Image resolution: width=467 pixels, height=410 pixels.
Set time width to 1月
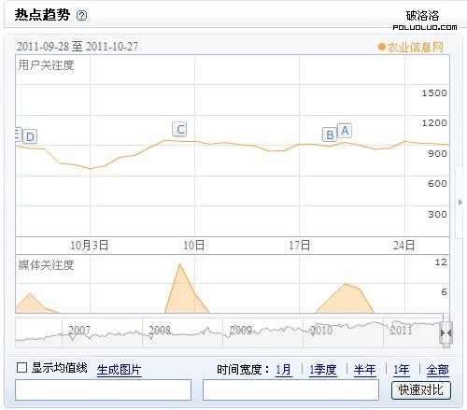click(x=284, y=370)
